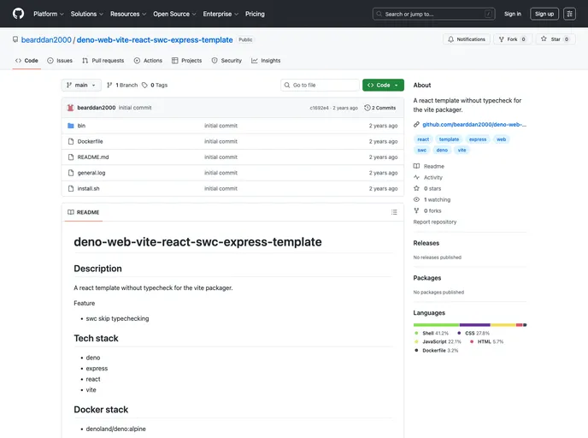Screen dimensions: 588x438
Task: Click the languages color bar
Action: (469, 325)
